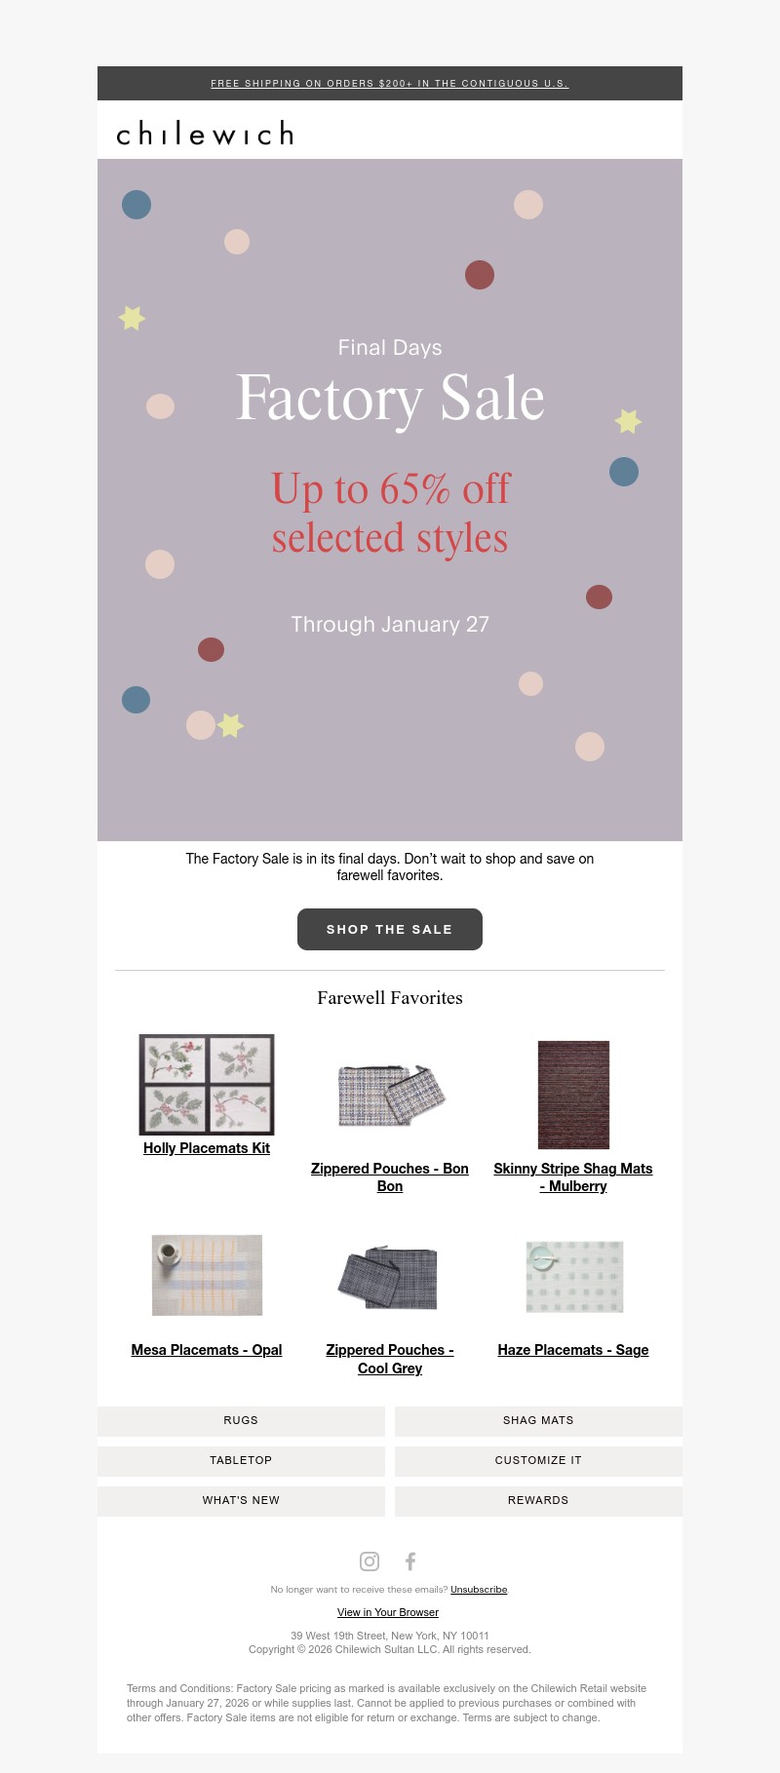
Task: Select Zippered Pouches - Bon Bon
Action: click(x=389, y=1176)
